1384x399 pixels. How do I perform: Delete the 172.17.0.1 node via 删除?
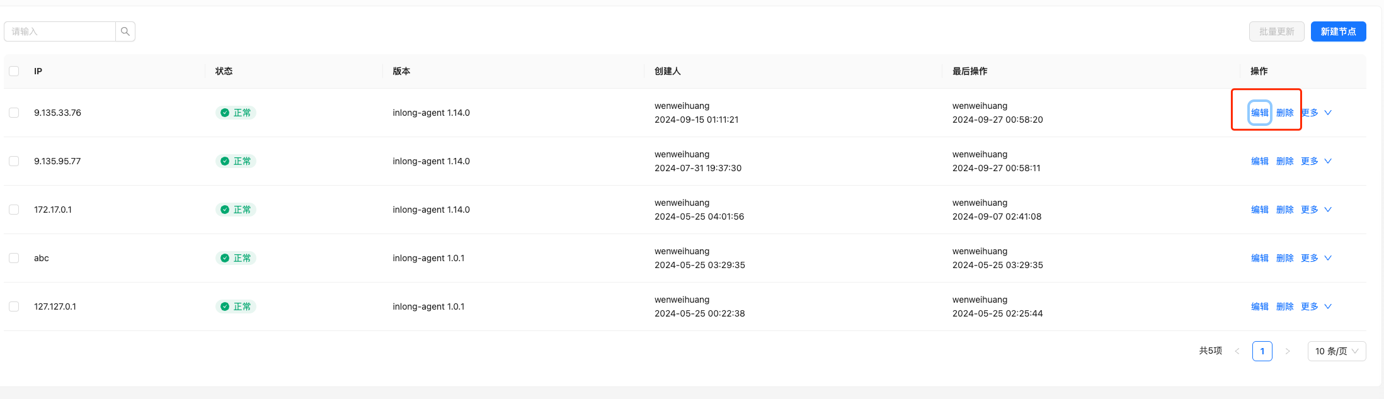point(1284,210)
